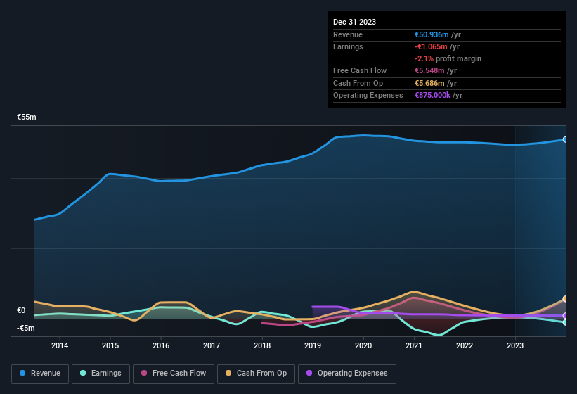
Task: Click the purple Operating Expenses legend dot
Action: point(309,373)
